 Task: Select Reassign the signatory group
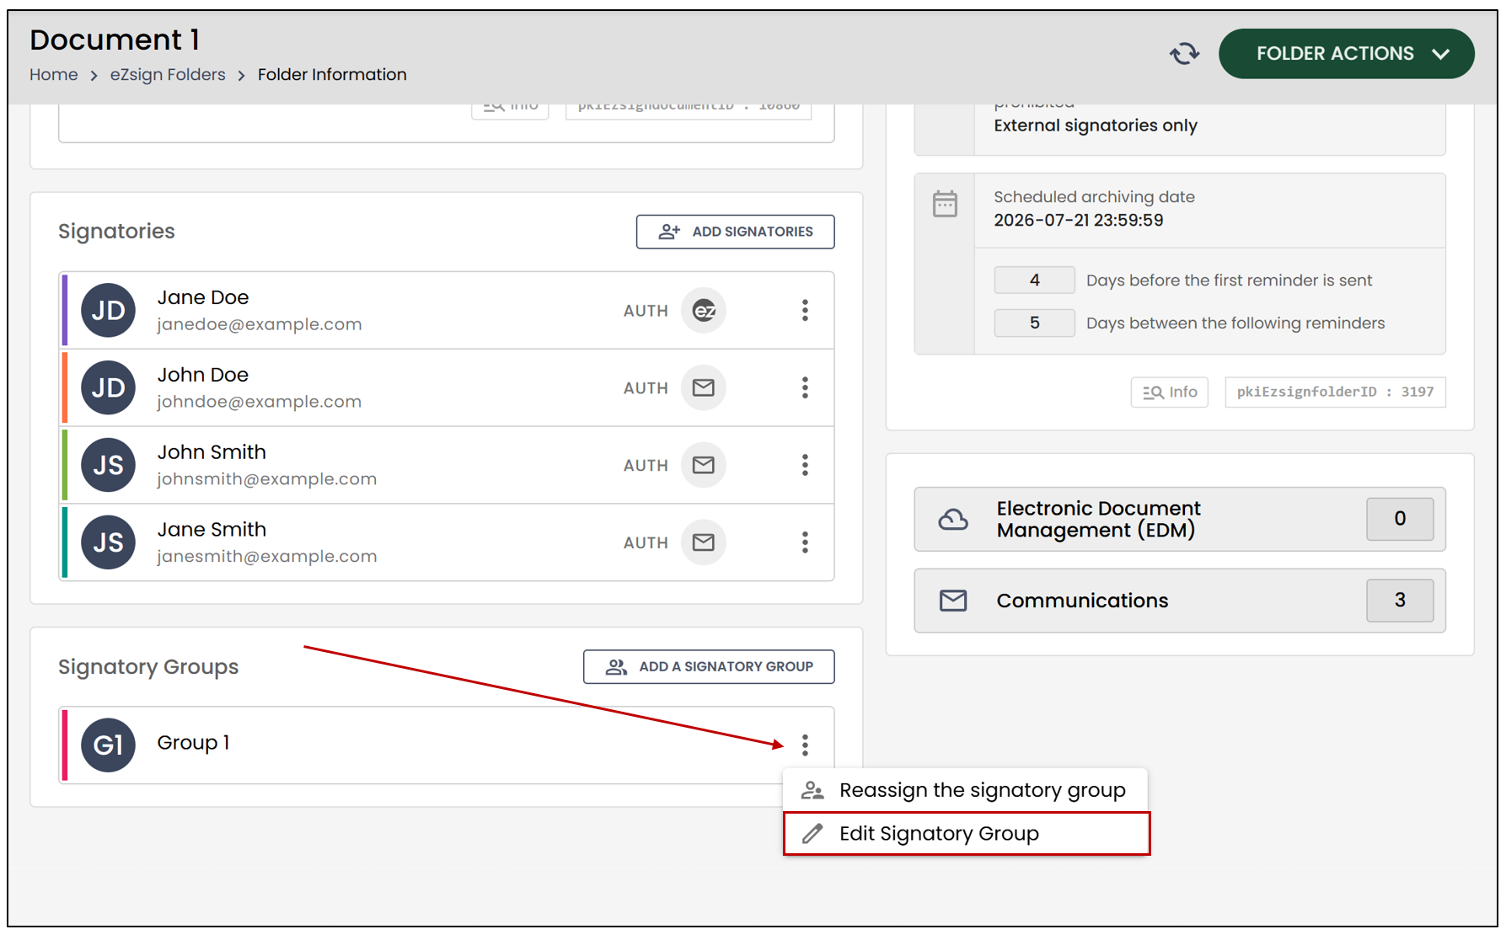click(966, 790)
